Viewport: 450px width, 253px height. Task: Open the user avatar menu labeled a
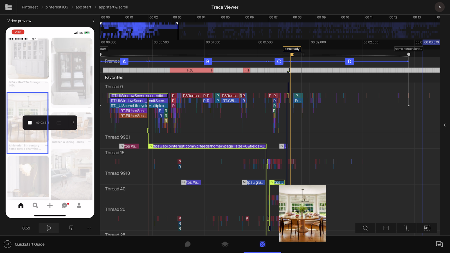[x=439, y=7]
